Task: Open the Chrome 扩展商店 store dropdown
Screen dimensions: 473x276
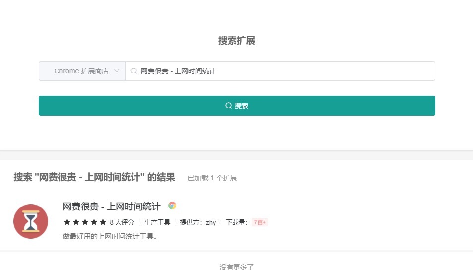Action: tap(82, 71)
